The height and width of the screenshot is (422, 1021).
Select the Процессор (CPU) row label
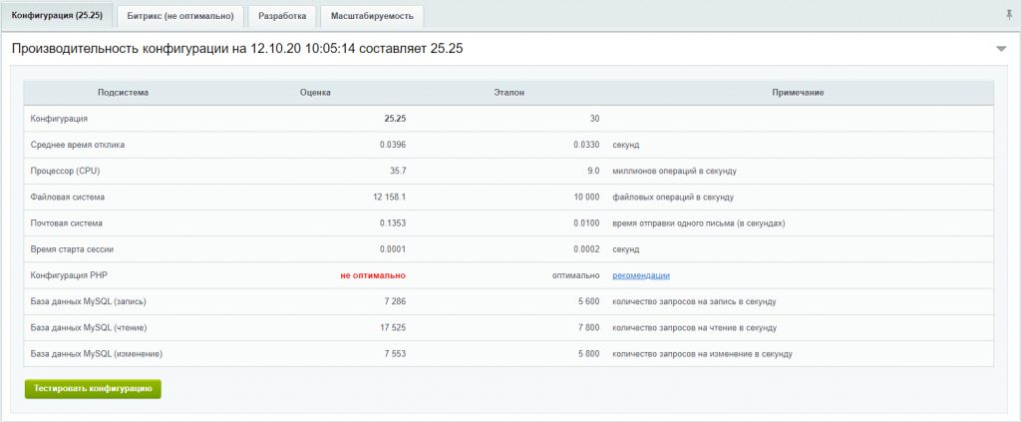[65, 172]
